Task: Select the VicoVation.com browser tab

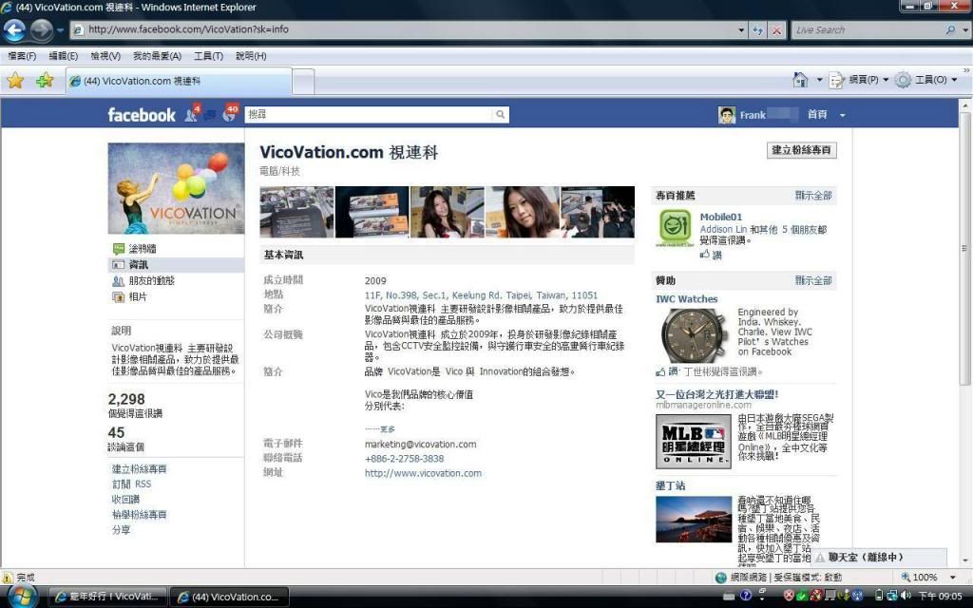Action: click(179, 82)
